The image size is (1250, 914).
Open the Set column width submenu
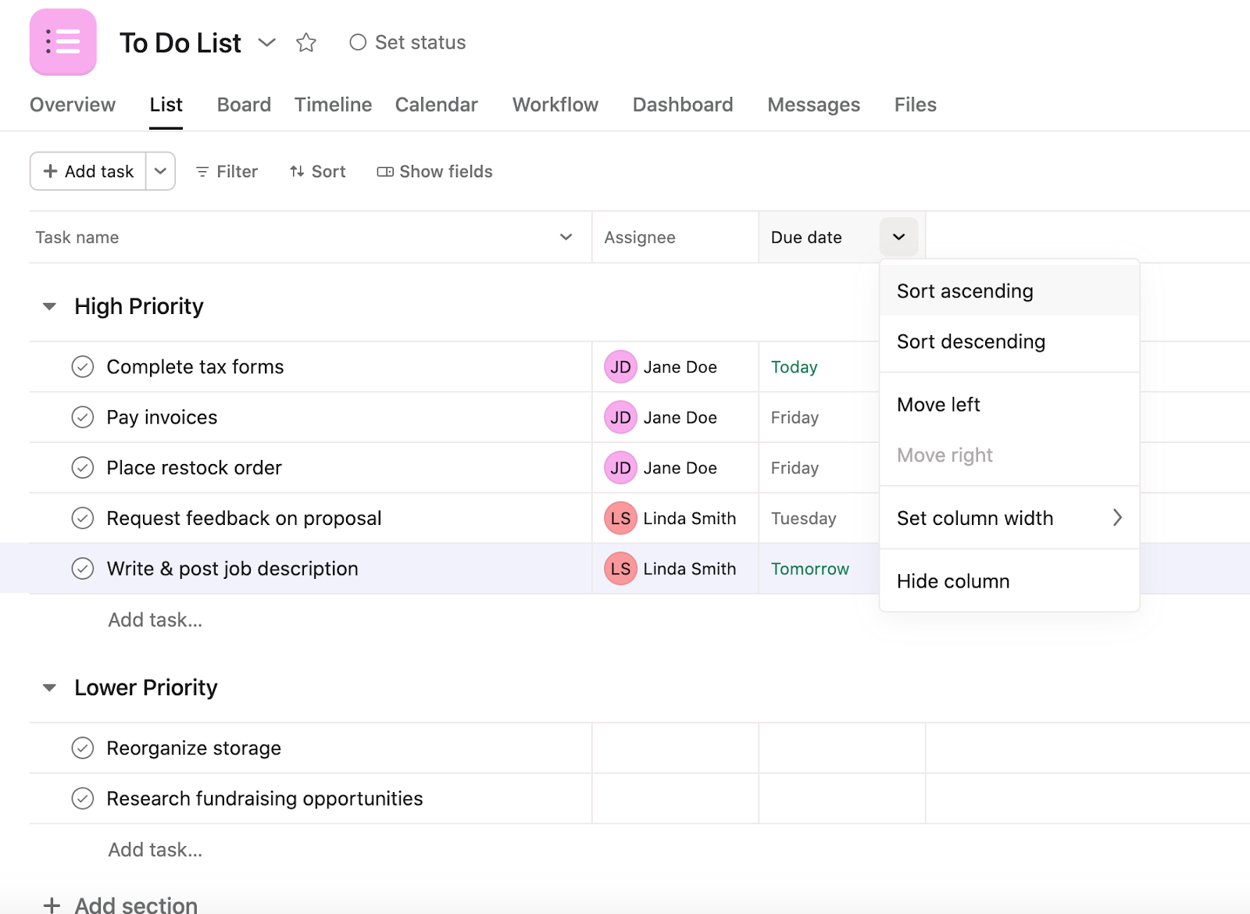point(1008,518)
